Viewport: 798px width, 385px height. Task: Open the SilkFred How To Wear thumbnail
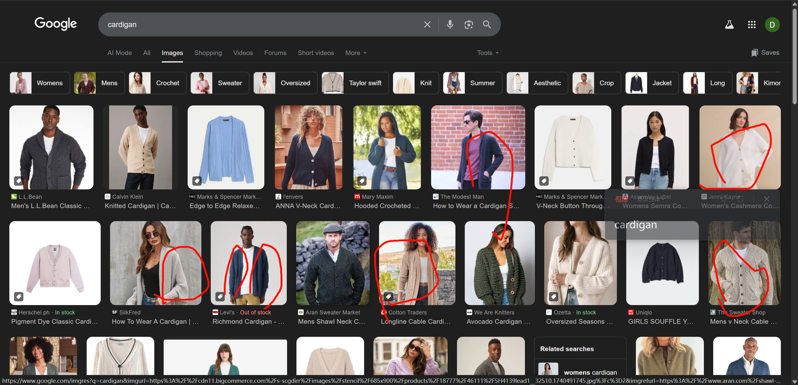click(x=156, y=263)
